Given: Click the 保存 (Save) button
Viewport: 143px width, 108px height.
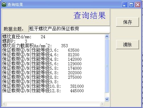Looking at the screenshot, I should point(127,22).
